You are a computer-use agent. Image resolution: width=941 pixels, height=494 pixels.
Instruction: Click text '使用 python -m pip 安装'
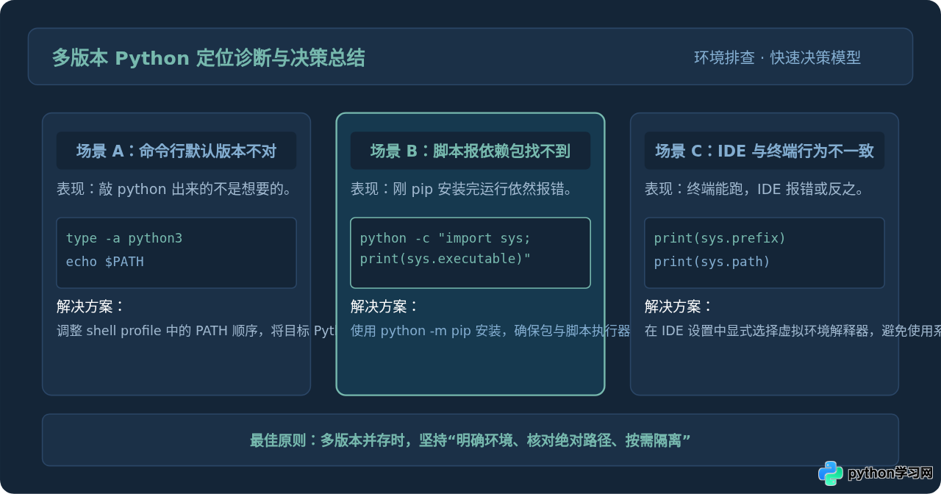[x=426, y=331]
